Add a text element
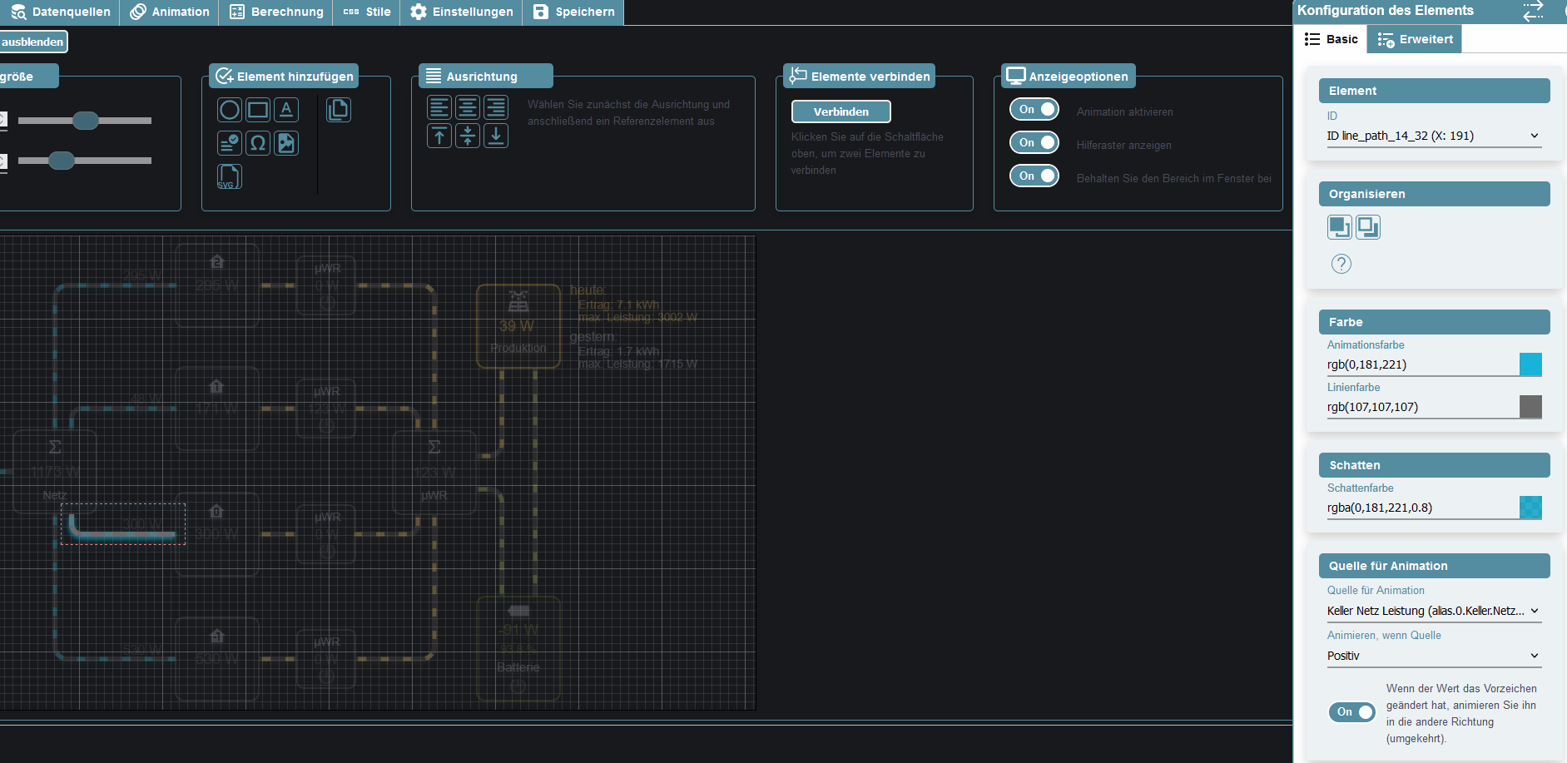Viewport: 1567px width, 763px height. pyautogui.click(x=286, y=110)
